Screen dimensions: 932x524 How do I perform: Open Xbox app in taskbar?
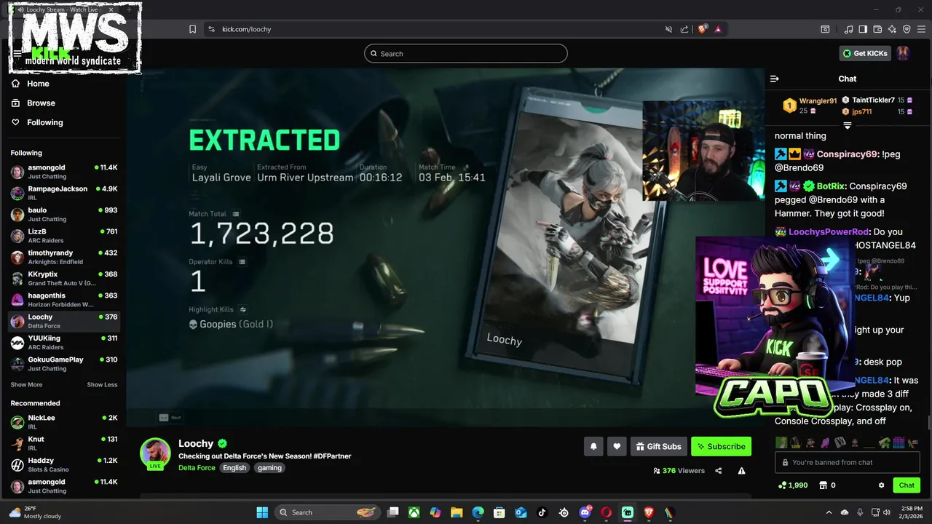[414, 512]
